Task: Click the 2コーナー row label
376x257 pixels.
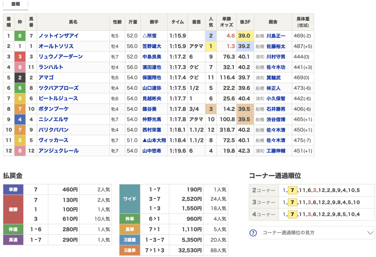Action: (264, 190)
